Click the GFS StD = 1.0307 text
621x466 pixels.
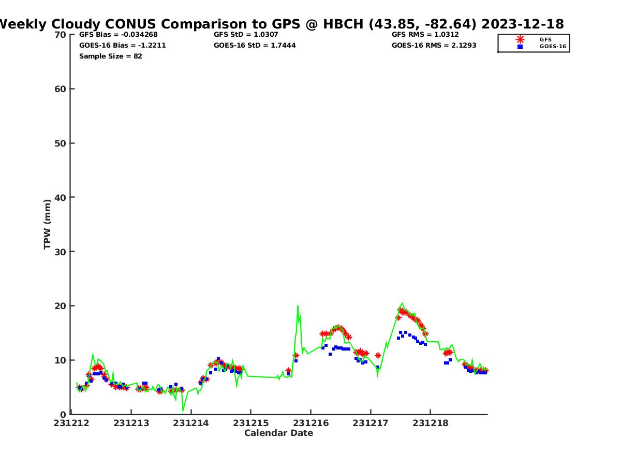click(246, 35)
